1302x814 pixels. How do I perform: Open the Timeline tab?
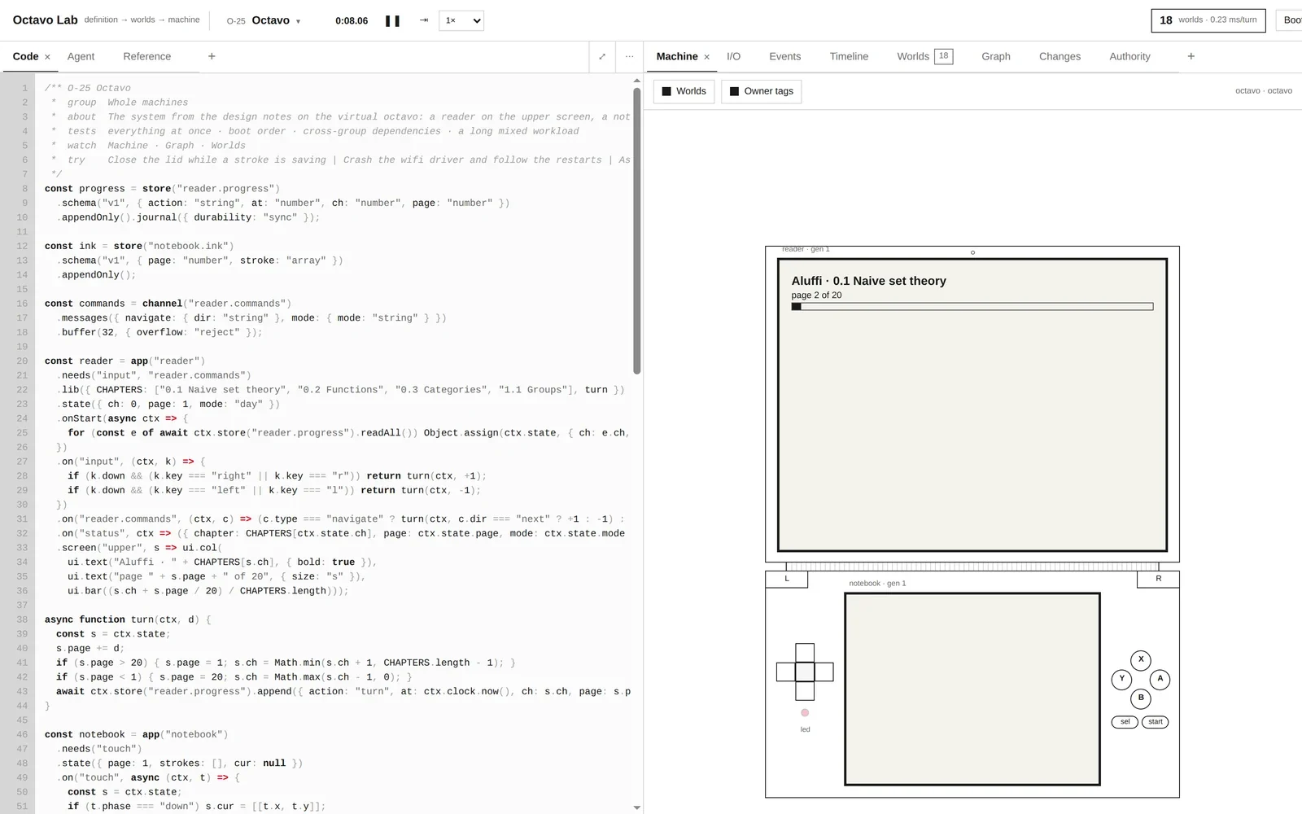coord(849,56)
